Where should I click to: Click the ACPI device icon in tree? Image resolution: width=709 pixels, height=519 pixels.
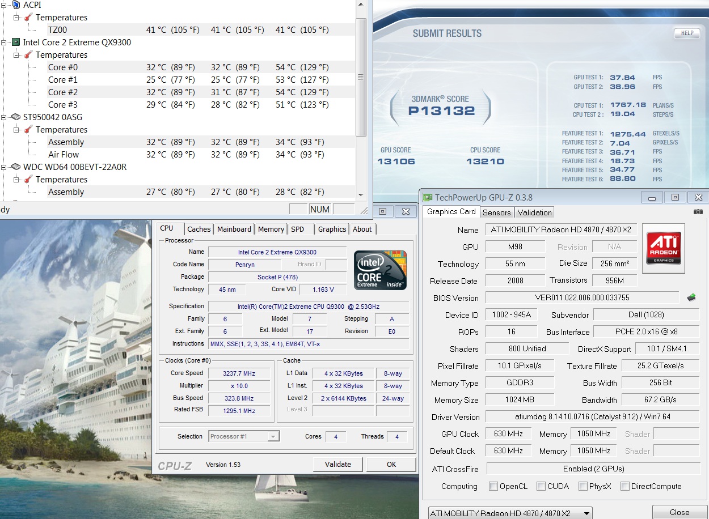[16, 5]
